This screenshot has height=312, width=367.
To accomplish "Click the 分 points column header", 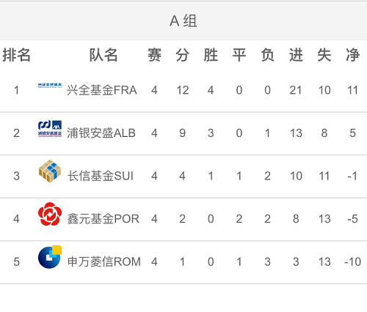I will (183, 55).
